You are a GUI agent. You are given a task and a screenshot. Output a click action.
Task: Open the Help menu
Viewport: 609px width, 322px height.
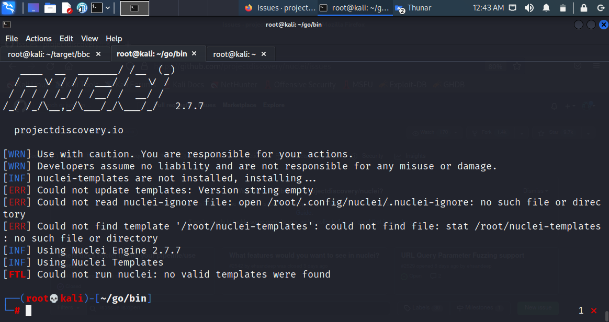[114, 38]
